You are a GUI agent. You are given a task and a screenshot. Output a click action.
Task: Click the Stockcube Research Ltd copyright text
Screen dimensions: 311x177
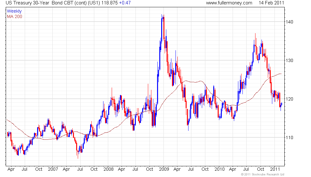click(263, 174)
